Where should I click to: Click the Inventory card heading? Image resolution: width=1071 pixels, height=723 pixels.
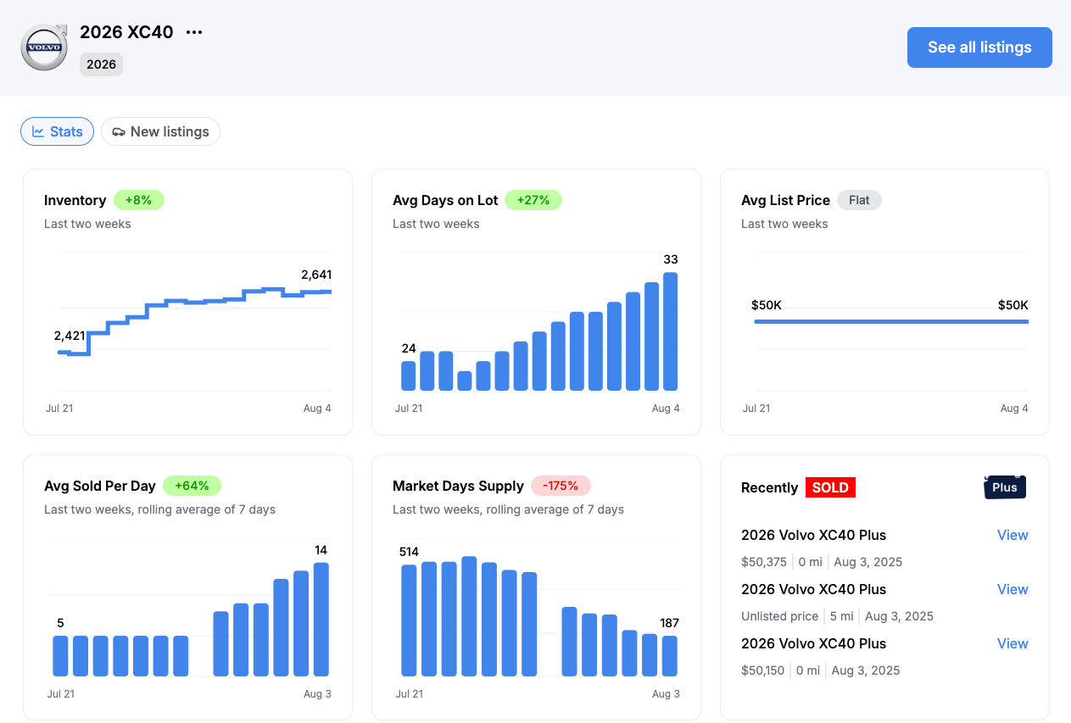click(x=75, y=200)
